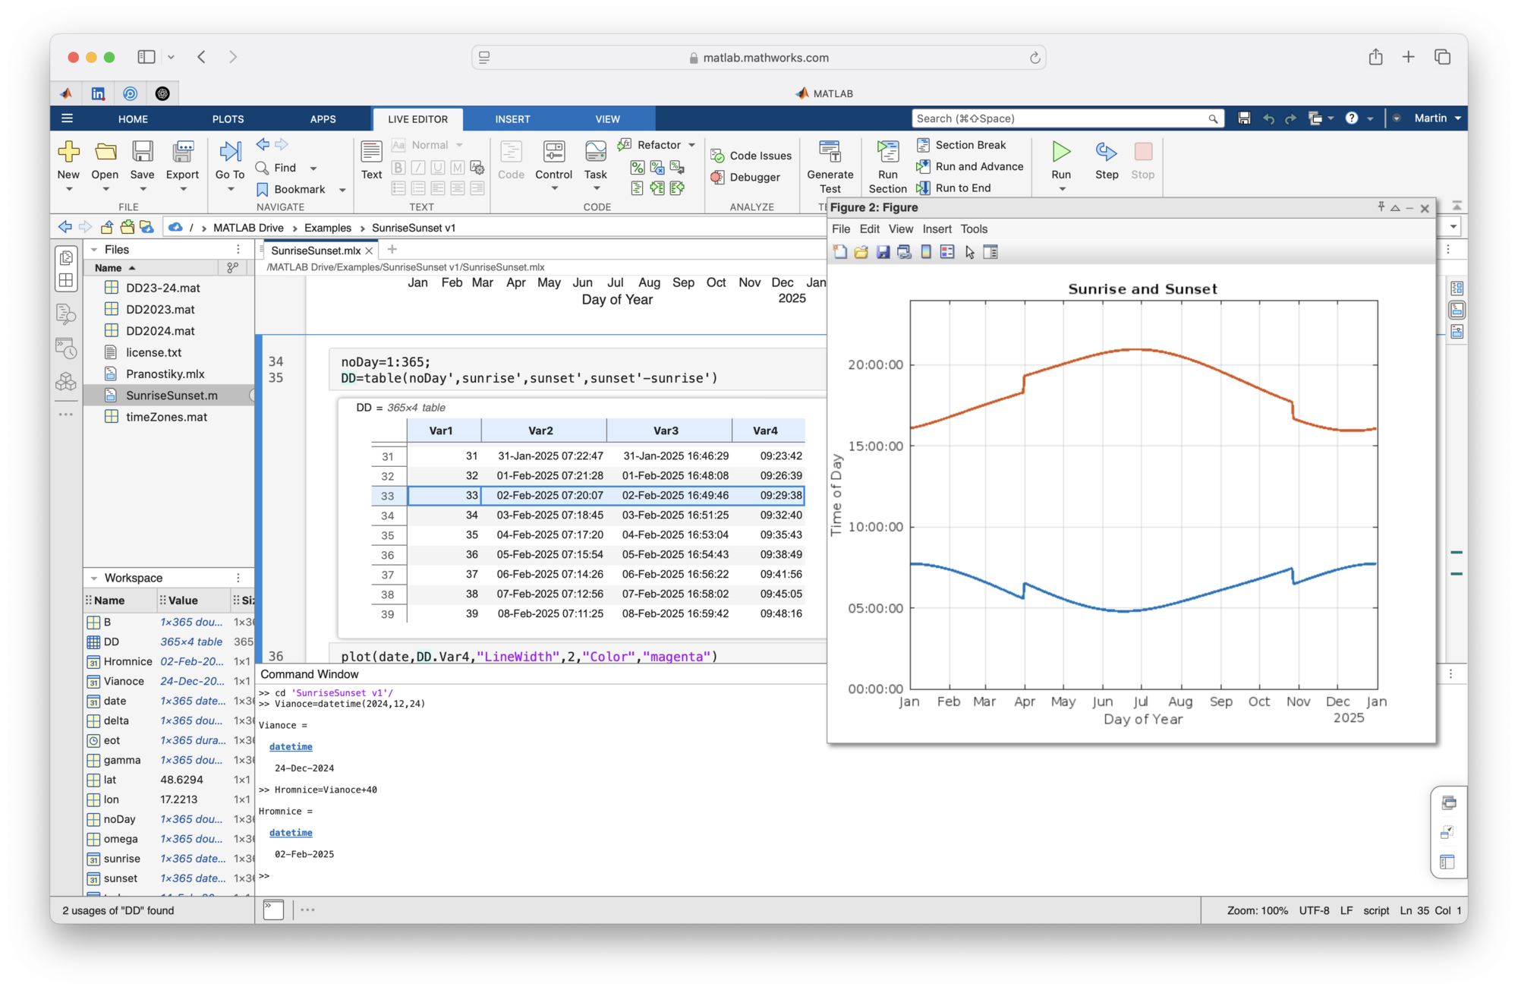Switch to the HOME ribbon tab
Viewport: 1518px width, 990px height.
[x=133, y=119]
